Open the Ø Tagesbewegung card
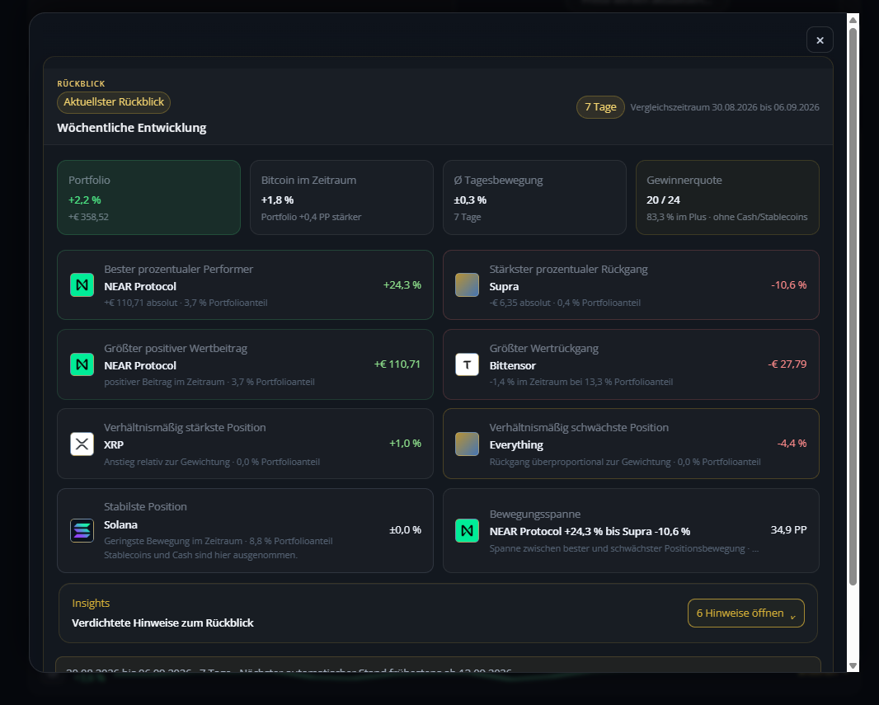The height and width of the screenshot is (705, 879). coord(534,197)
